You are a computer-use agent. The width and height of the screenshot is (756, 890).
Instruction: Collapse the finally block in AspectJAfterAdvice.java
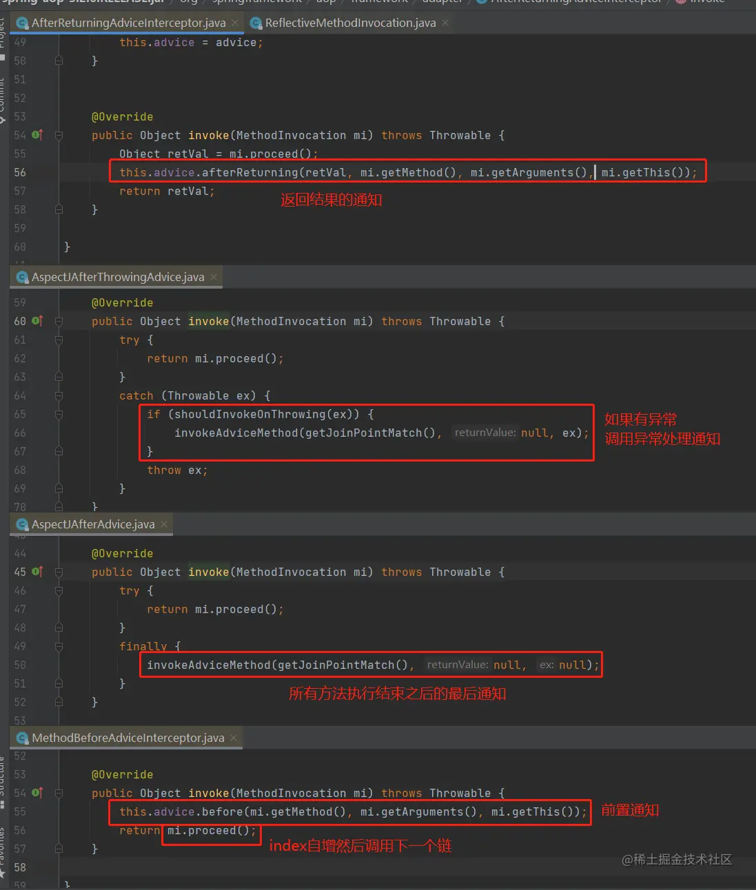59,647
